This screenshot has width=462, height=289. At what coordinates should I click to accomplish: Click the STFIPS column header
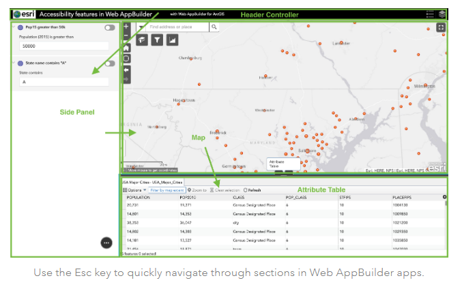tap(345, 197)
